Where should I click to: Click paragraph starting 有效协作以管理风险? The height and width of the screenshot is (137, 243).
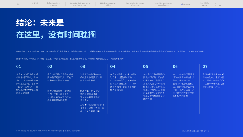pyautogui.click(x=154, y=87)
